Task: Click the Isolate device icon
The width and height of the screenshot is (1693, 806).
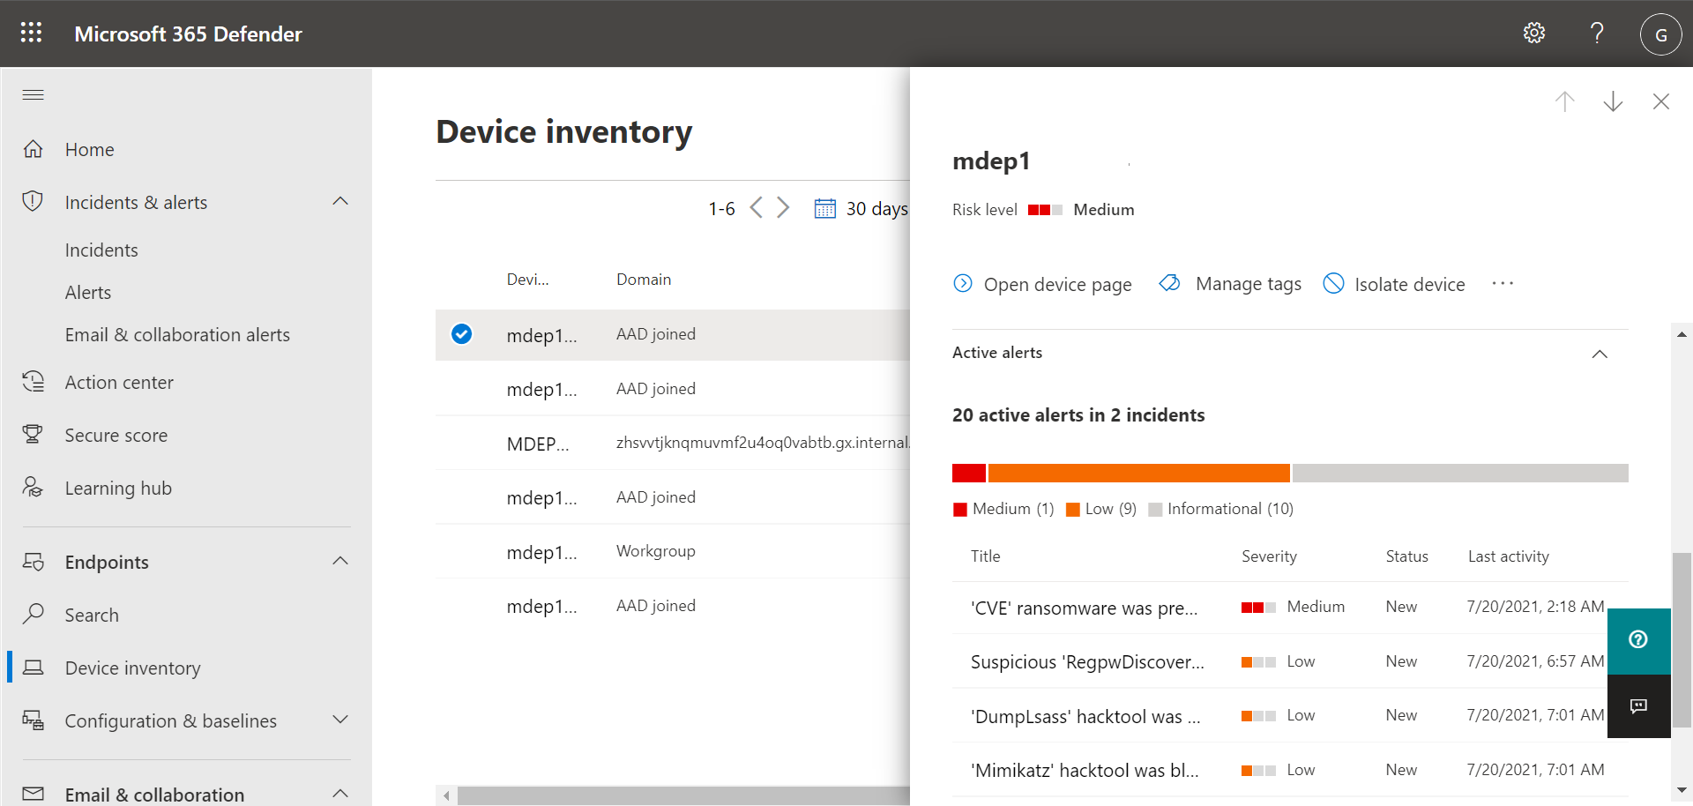Action: (1333, 283)
